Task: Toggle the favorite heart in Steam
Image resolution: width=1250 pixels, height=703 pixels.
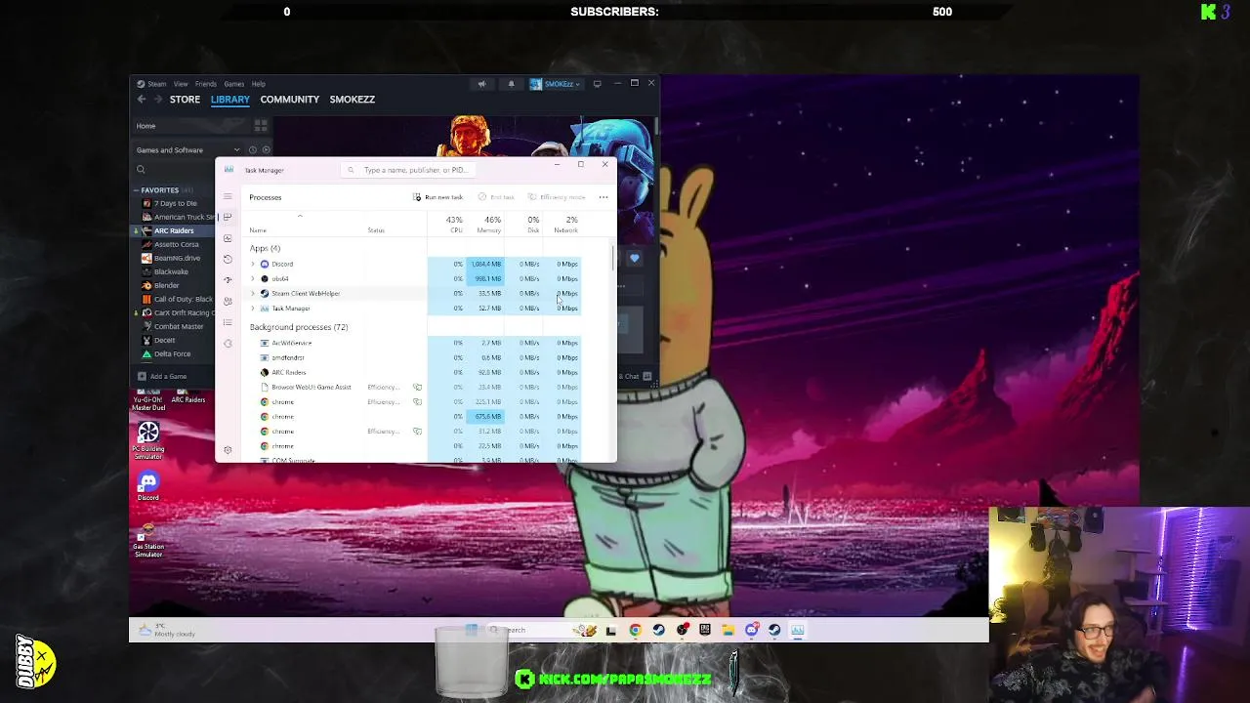Action: 634,258
